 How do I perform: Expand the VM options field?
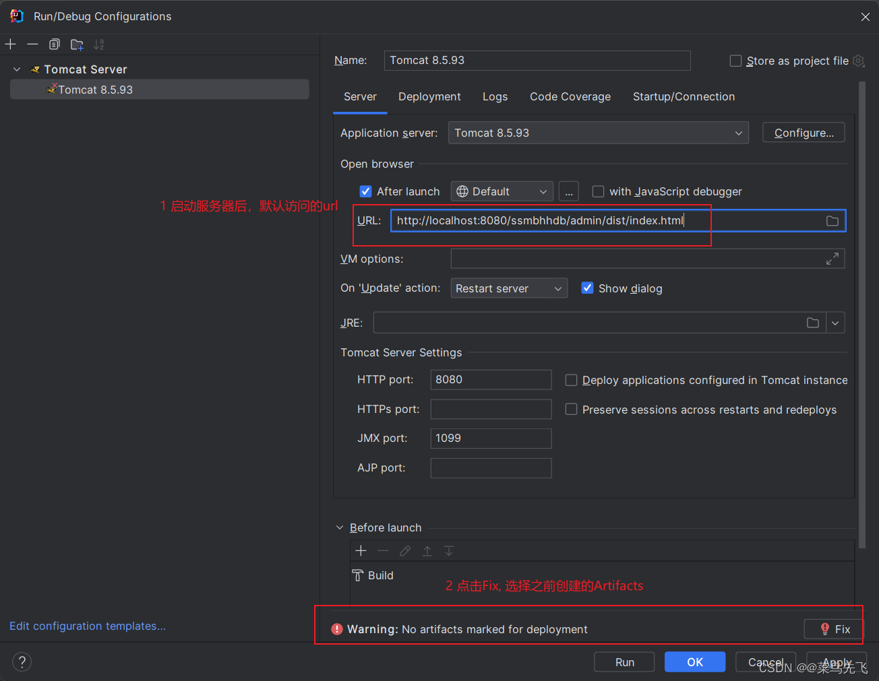(x=832, y=259)
